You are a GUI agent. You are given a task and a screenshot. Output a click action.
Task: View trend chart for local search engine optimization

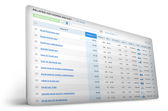pyautogui.click(x=141, y=75)
